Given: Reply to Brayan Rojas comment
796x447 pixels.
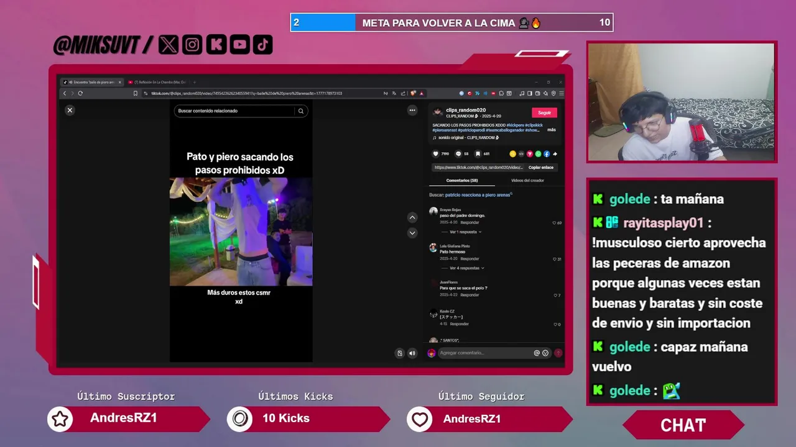Looking at the screenshot, I should (470, 222).
